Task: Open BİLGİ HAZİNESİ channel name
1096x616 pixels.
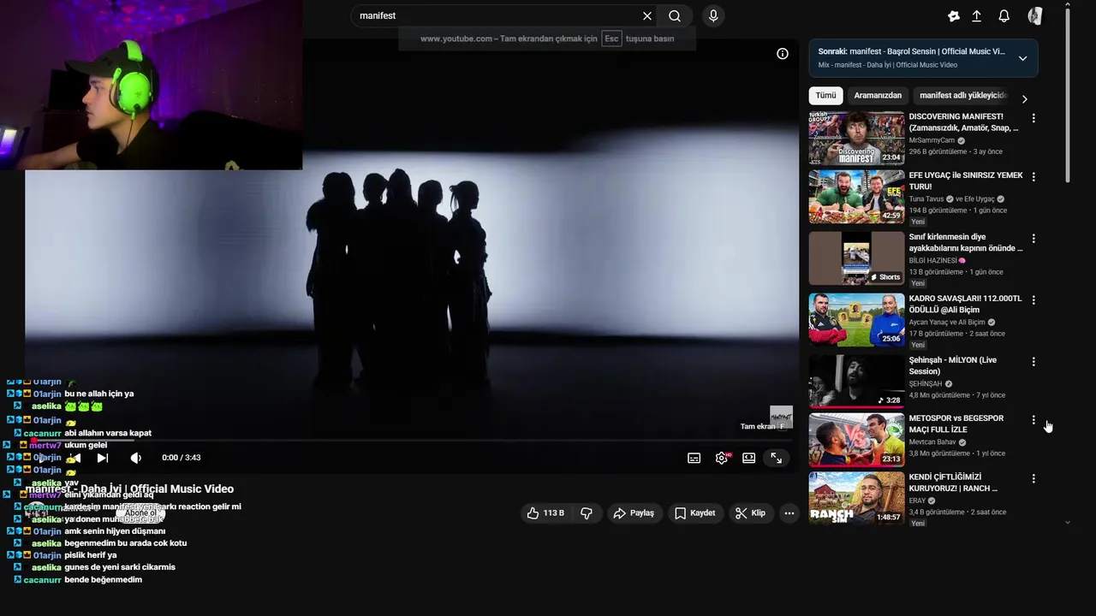Action: pos(932,260)
